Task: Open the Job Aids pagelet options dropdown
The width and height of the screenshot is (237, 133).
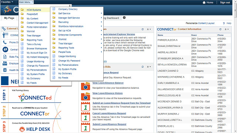Action: 149,66
